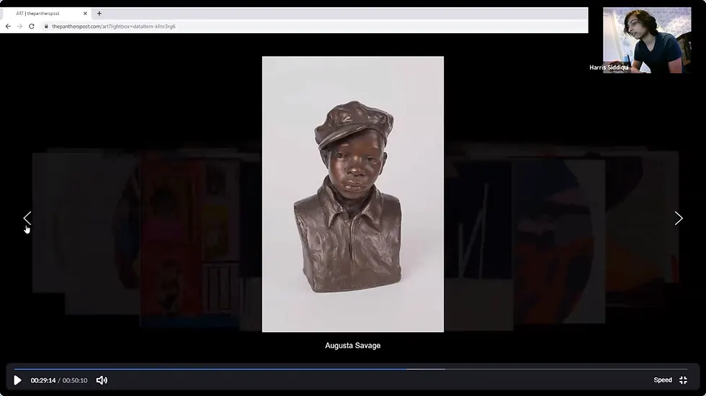Play the video recording

pyautogui.click(x=17, y=380)
